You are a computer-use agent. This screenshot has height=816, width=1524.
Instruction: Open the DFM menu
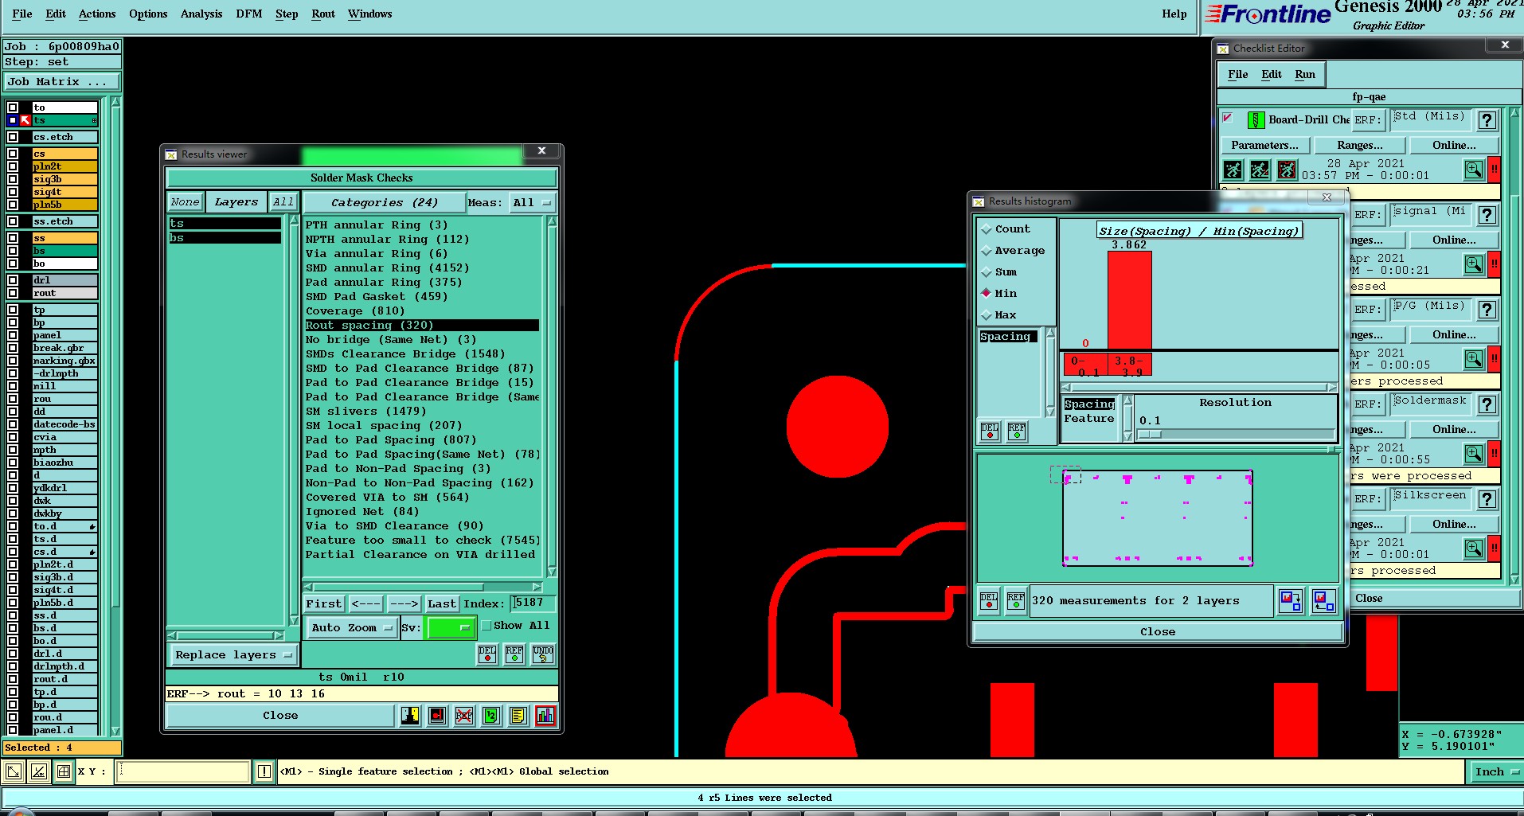click(x=248, y=14)
